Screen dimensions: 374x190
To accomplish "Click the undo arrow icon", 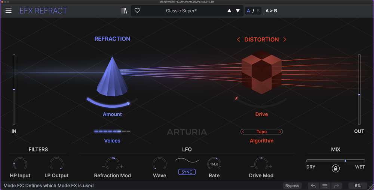I will coord(313,186).
